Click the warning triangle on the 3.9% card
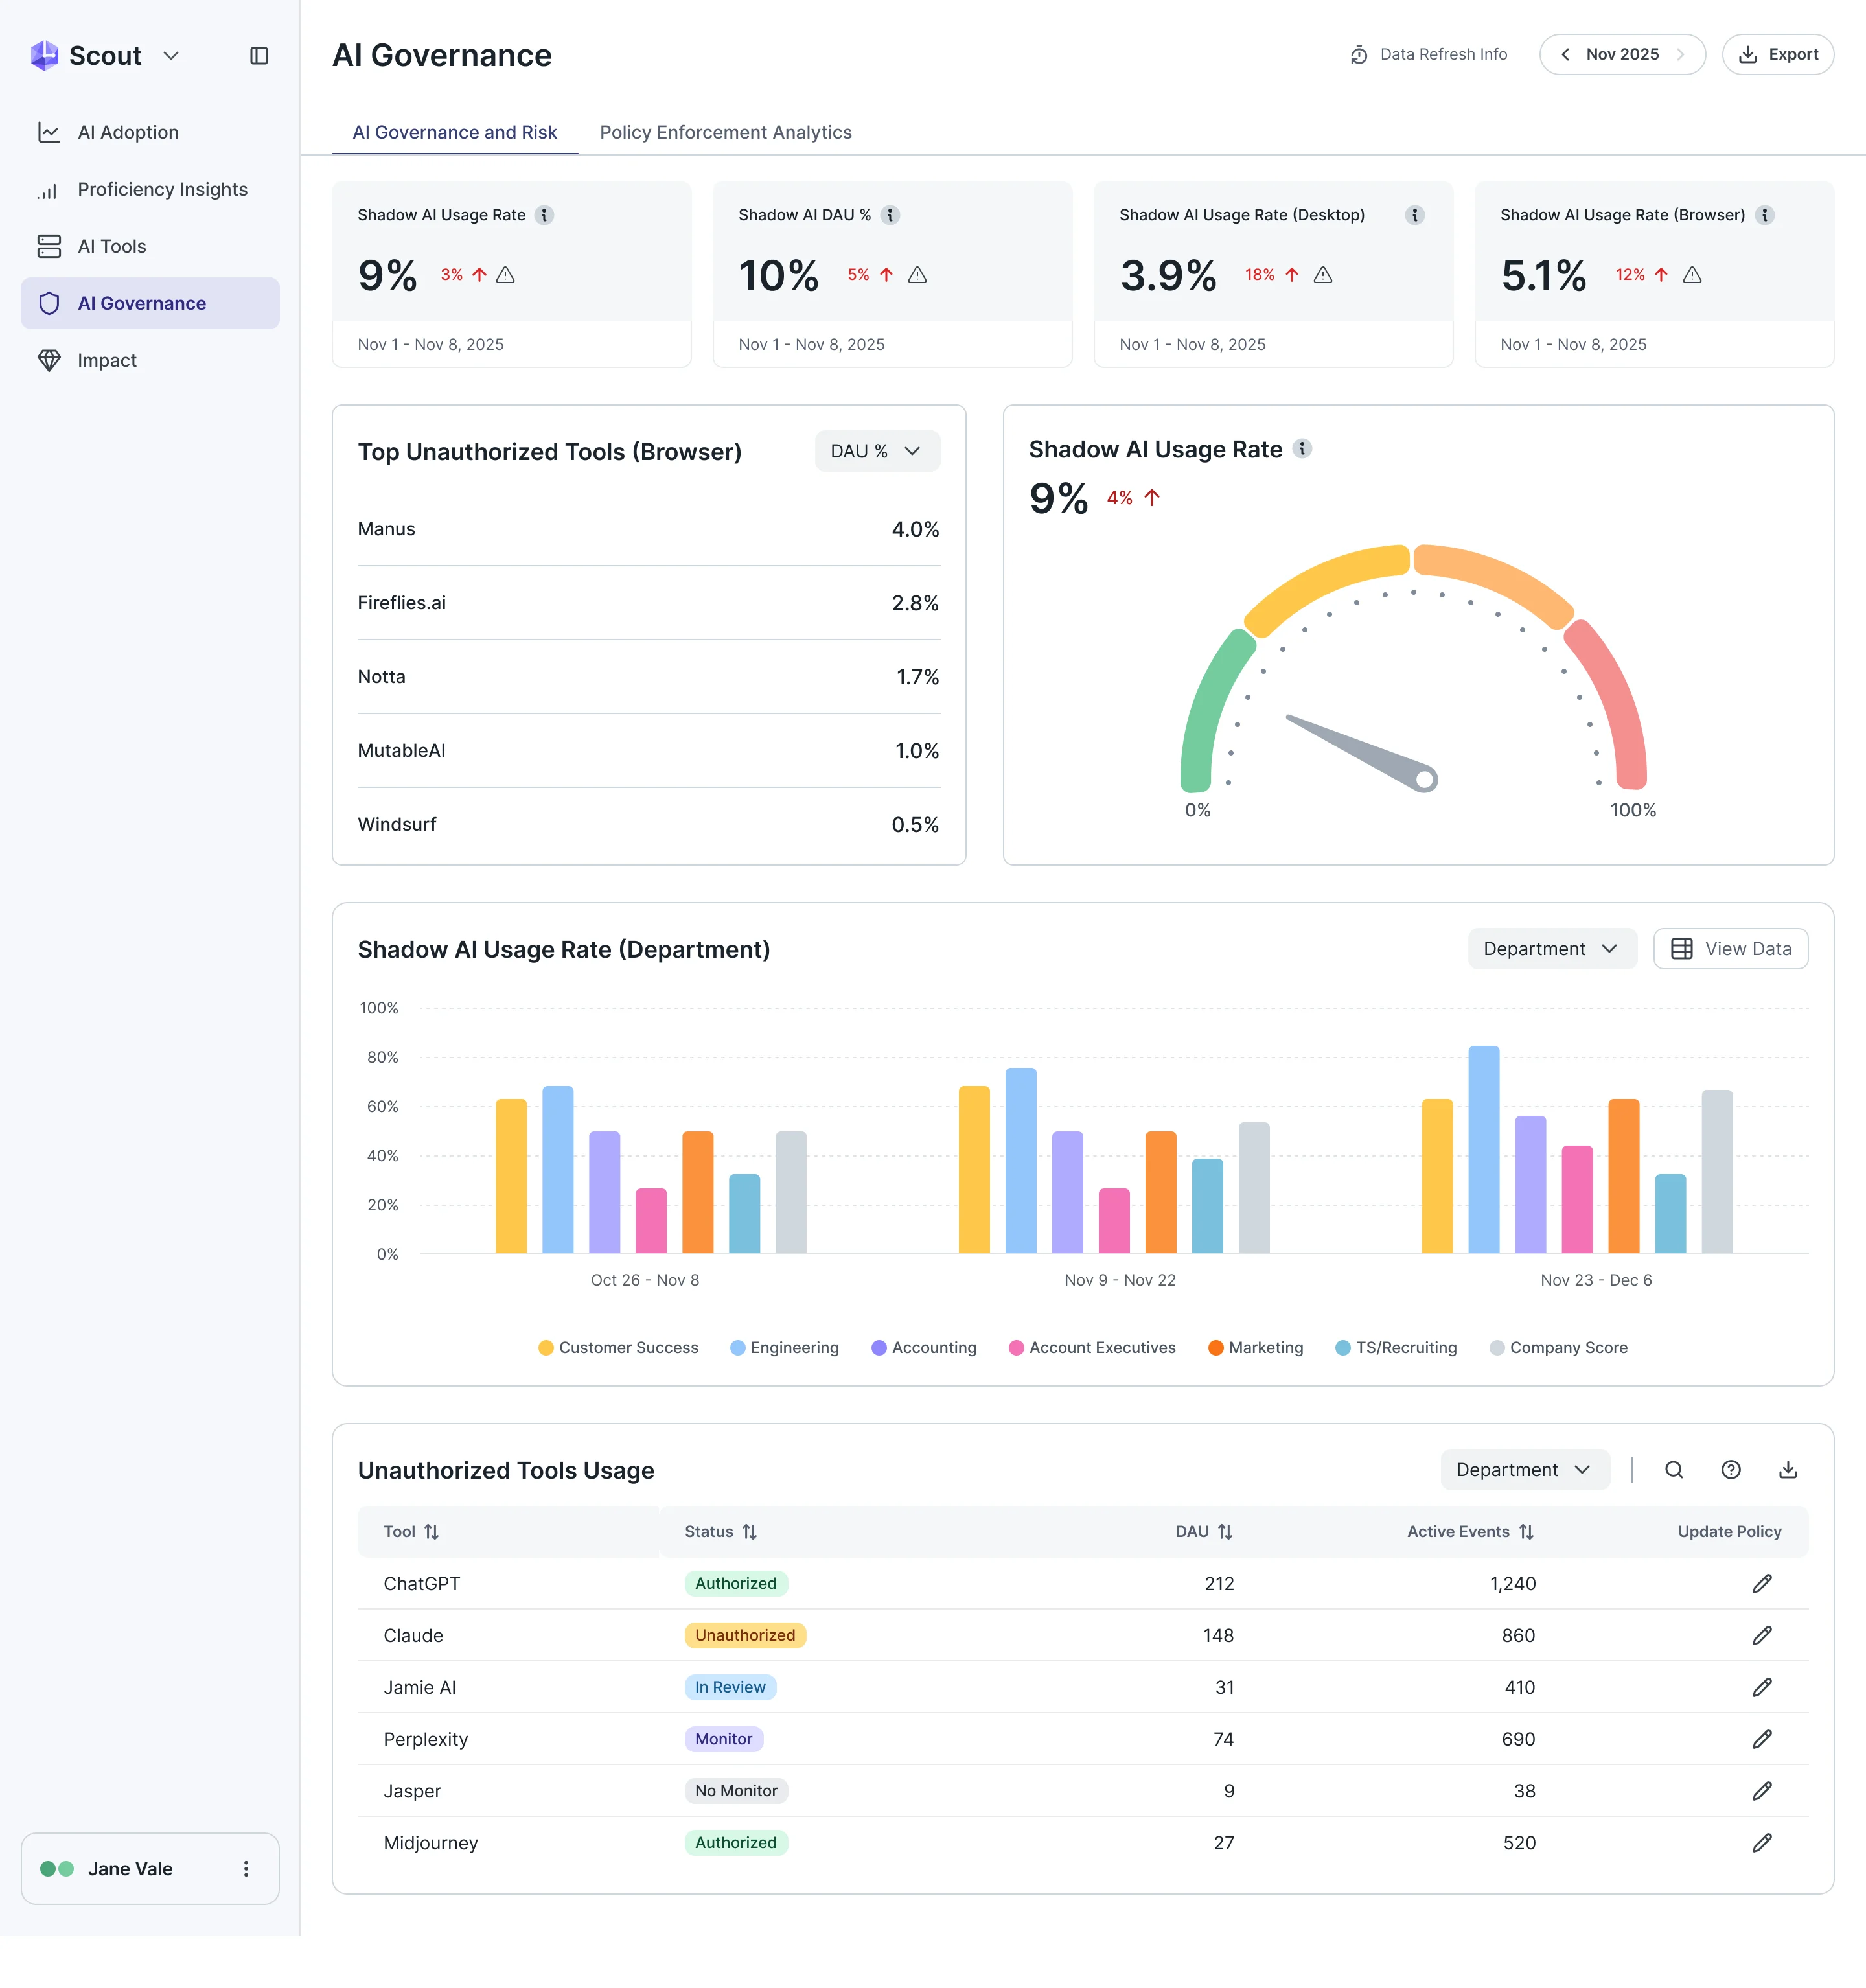The image size is (1866, 1988). click(1323, 275)
